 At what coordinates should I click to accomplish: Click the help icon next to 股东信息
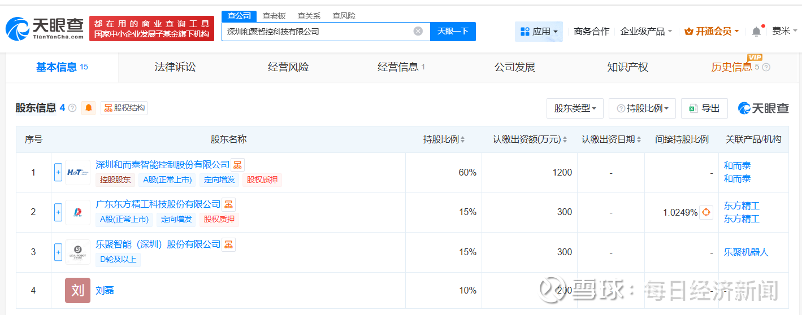72,108
